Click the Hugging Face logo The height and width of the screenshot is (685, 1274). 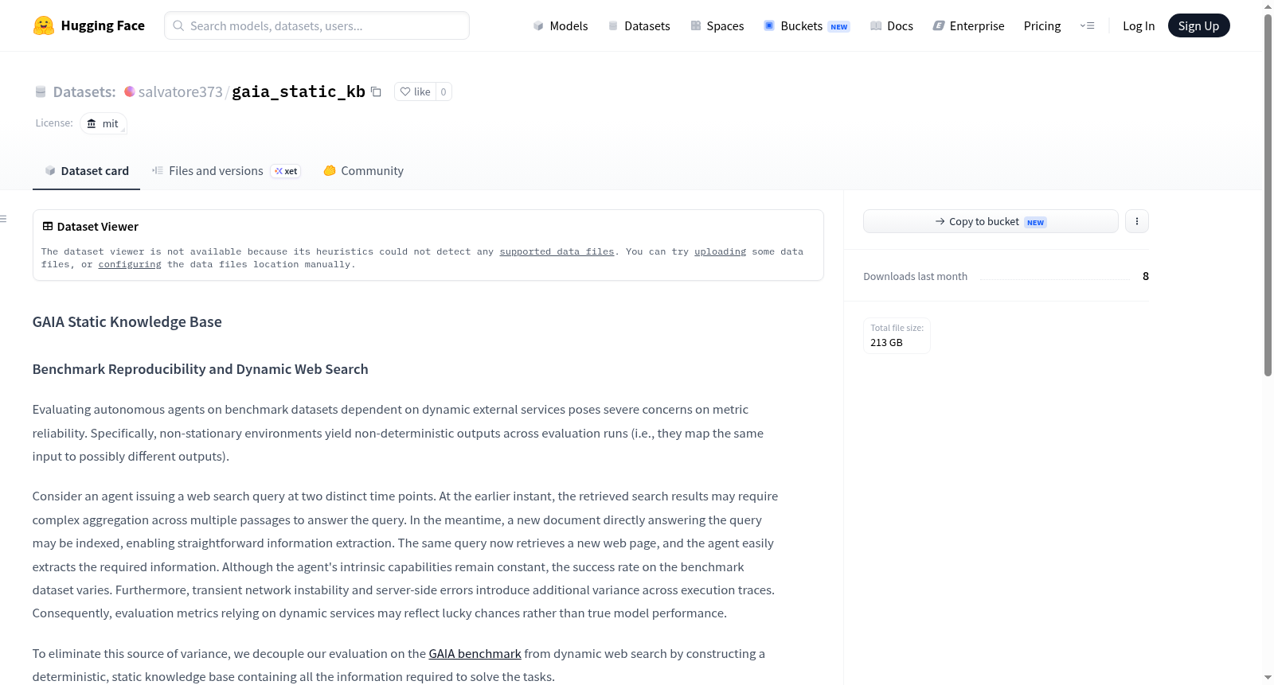[88, 25]
